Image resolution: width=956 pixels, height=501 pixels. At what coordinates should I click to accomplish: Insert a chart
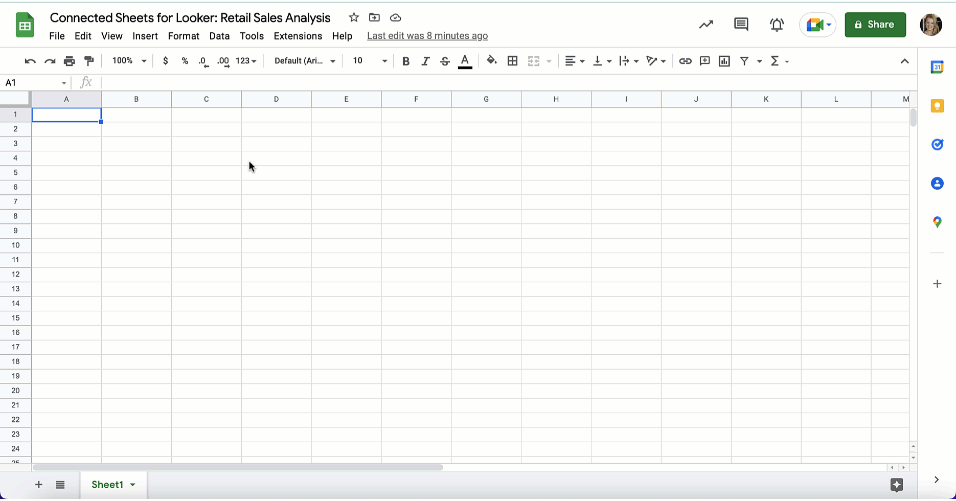click(724, 61)
